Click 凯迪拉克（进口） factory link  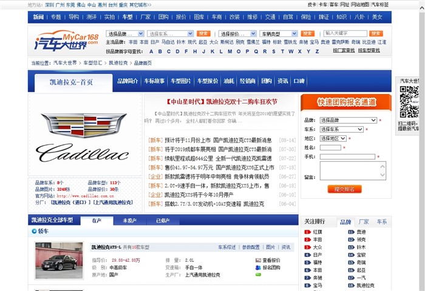[71, 202]
